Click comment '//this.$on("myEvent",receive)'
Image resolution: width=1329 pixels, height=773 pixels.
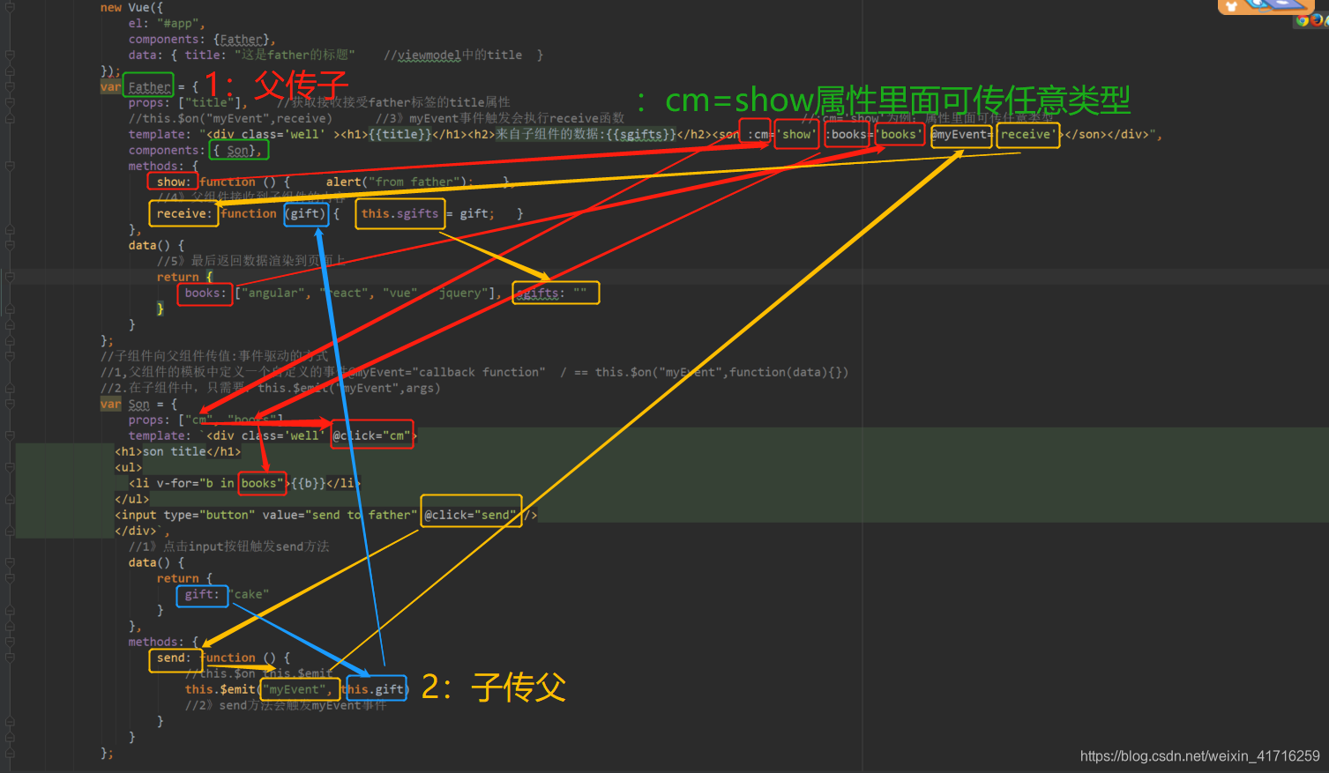(x=230, y=118)
